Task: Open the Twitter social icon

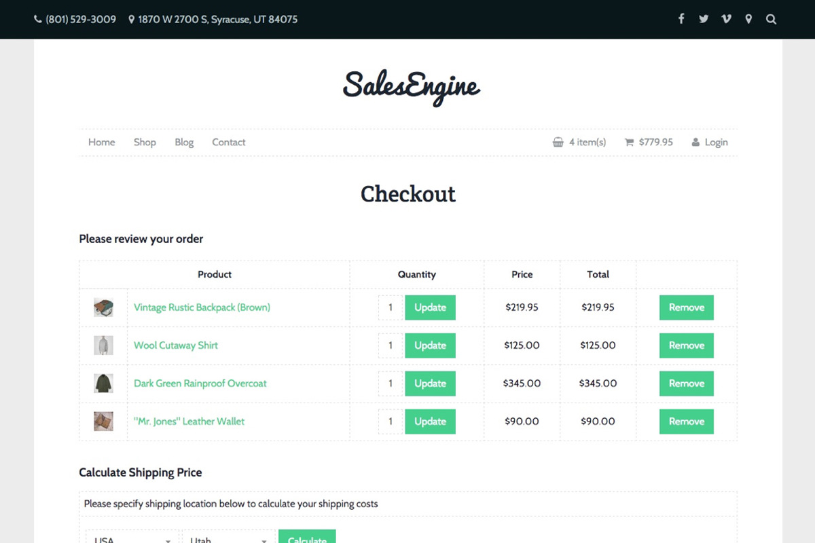Action: pos(704,19)
